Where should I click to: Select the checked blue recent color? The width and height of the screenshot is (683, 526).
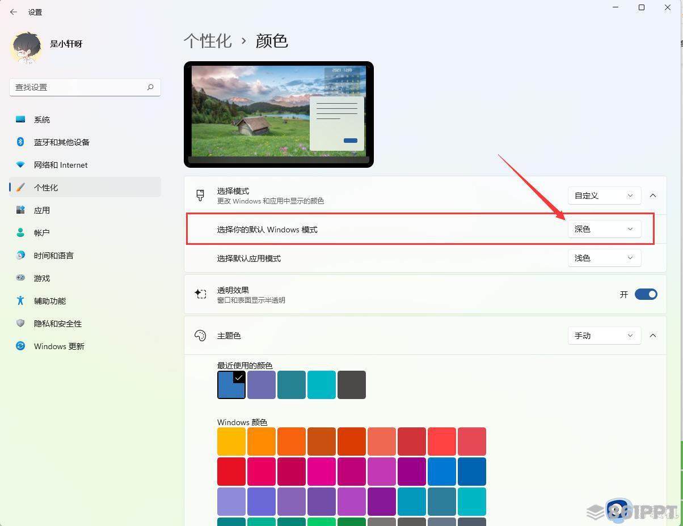(x=231, y=385)
